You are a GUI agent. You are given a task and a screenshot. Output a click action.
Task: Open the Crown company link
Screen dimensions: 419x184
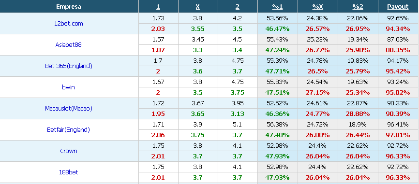68,151
